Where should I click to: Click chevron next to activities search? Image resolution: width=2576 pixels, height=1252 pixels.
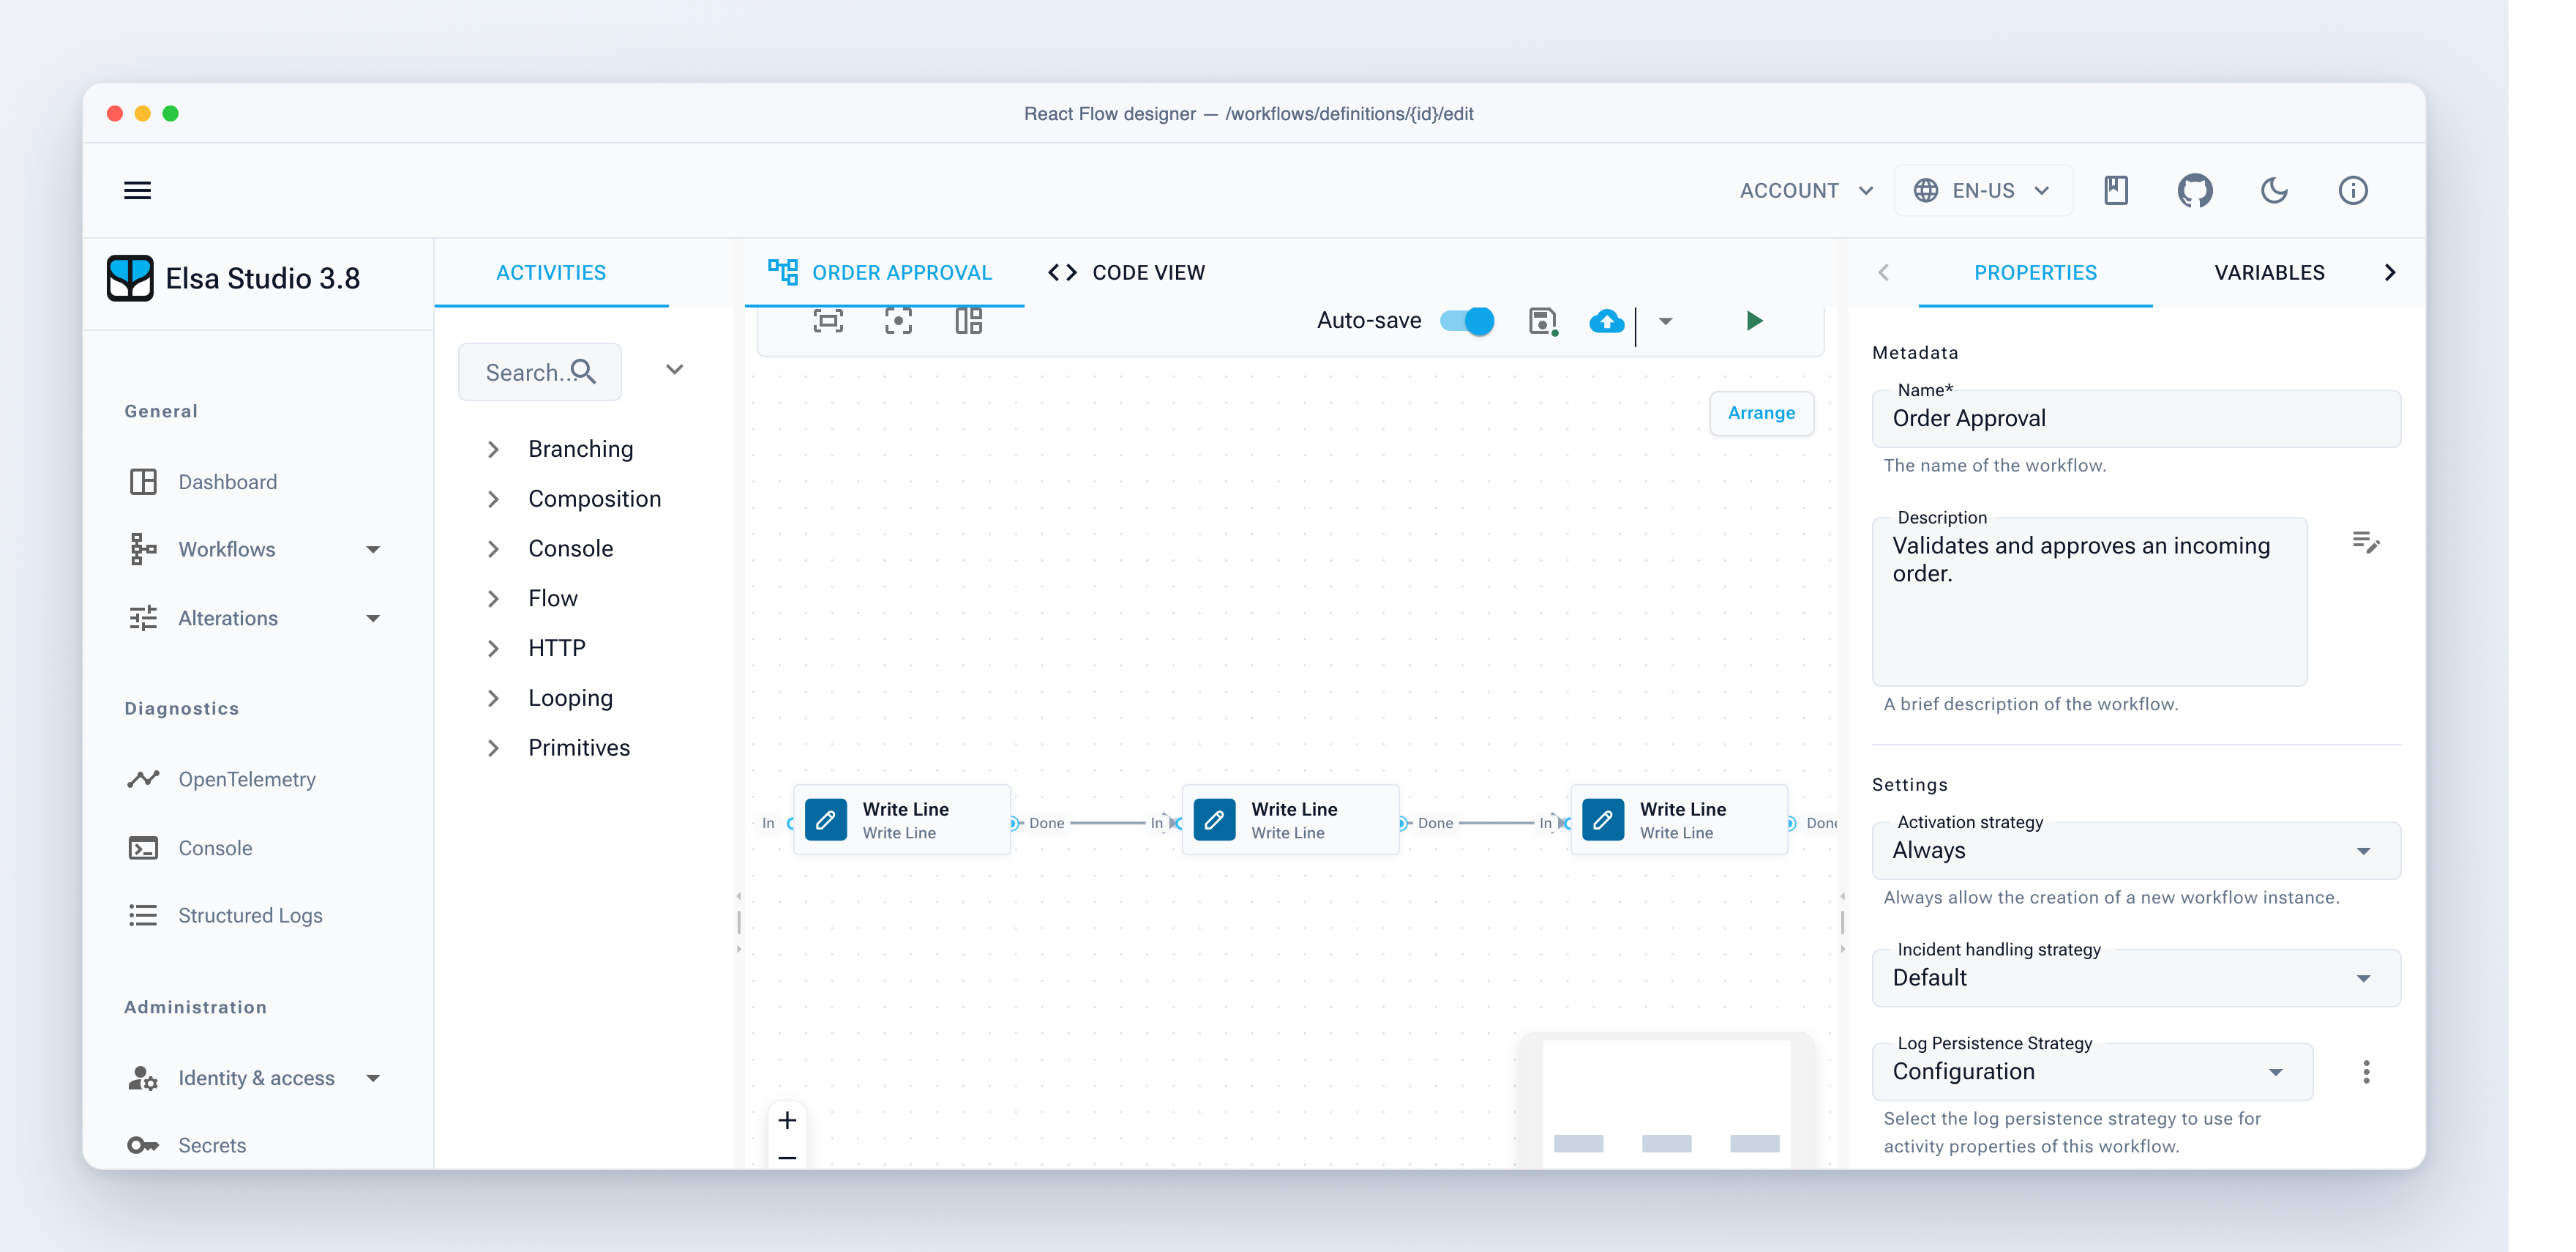675,369
